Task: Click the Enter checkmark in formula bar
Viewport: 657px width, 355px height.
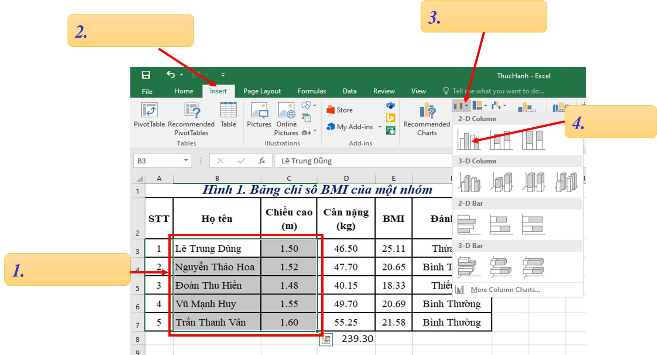Action: pyautogui.click(x=241, y=161)
